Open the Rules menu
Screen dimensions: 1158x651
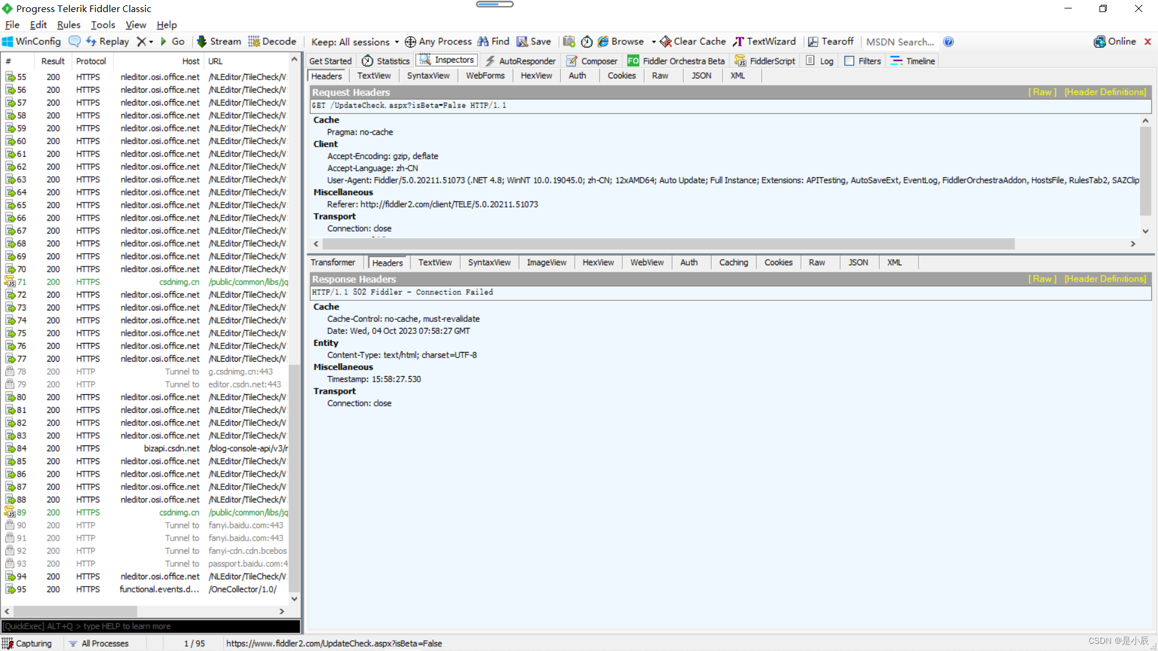(x=69, y=25)
